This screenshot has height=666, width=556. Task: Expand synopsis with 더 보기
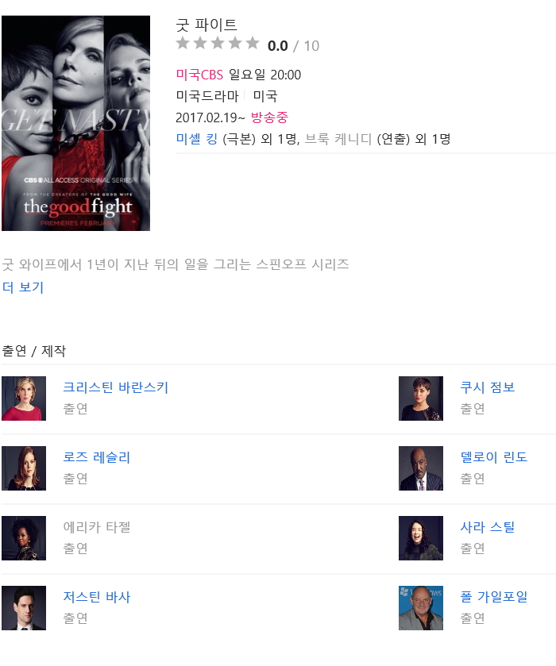point(23,287)
